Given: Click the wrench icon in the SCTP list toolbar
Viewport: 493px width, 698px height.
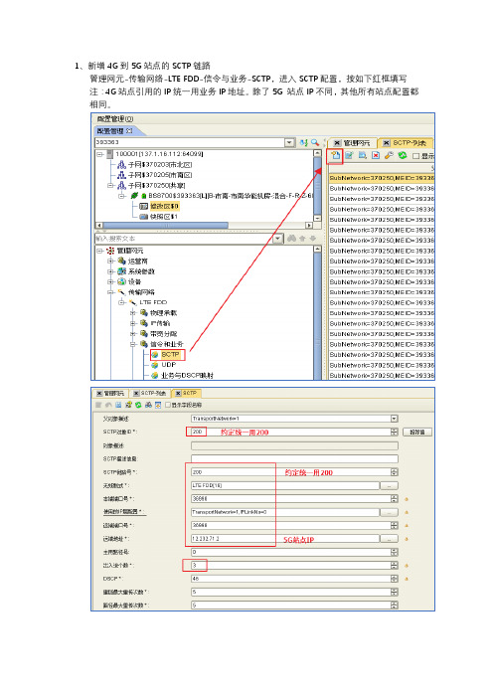Looking at the screenshot, I should pyautogui.click(x=389, y=155).
